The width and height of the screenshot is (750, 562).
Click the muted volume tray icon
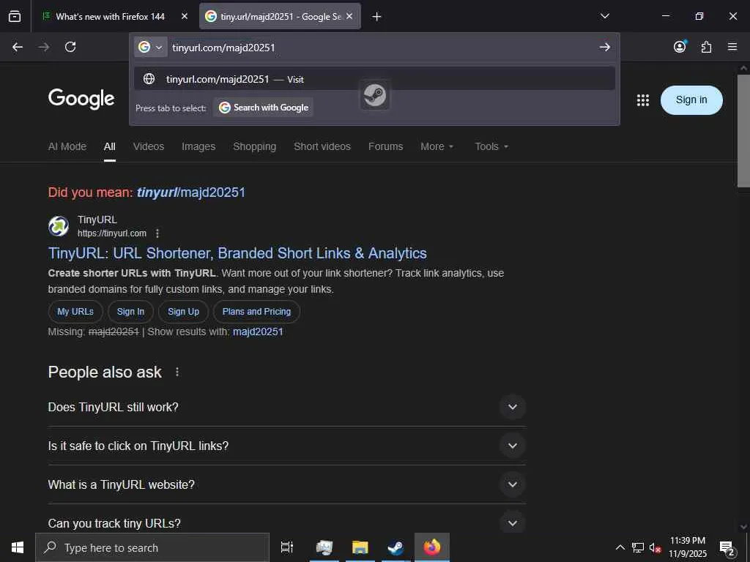tap(655, 547)
